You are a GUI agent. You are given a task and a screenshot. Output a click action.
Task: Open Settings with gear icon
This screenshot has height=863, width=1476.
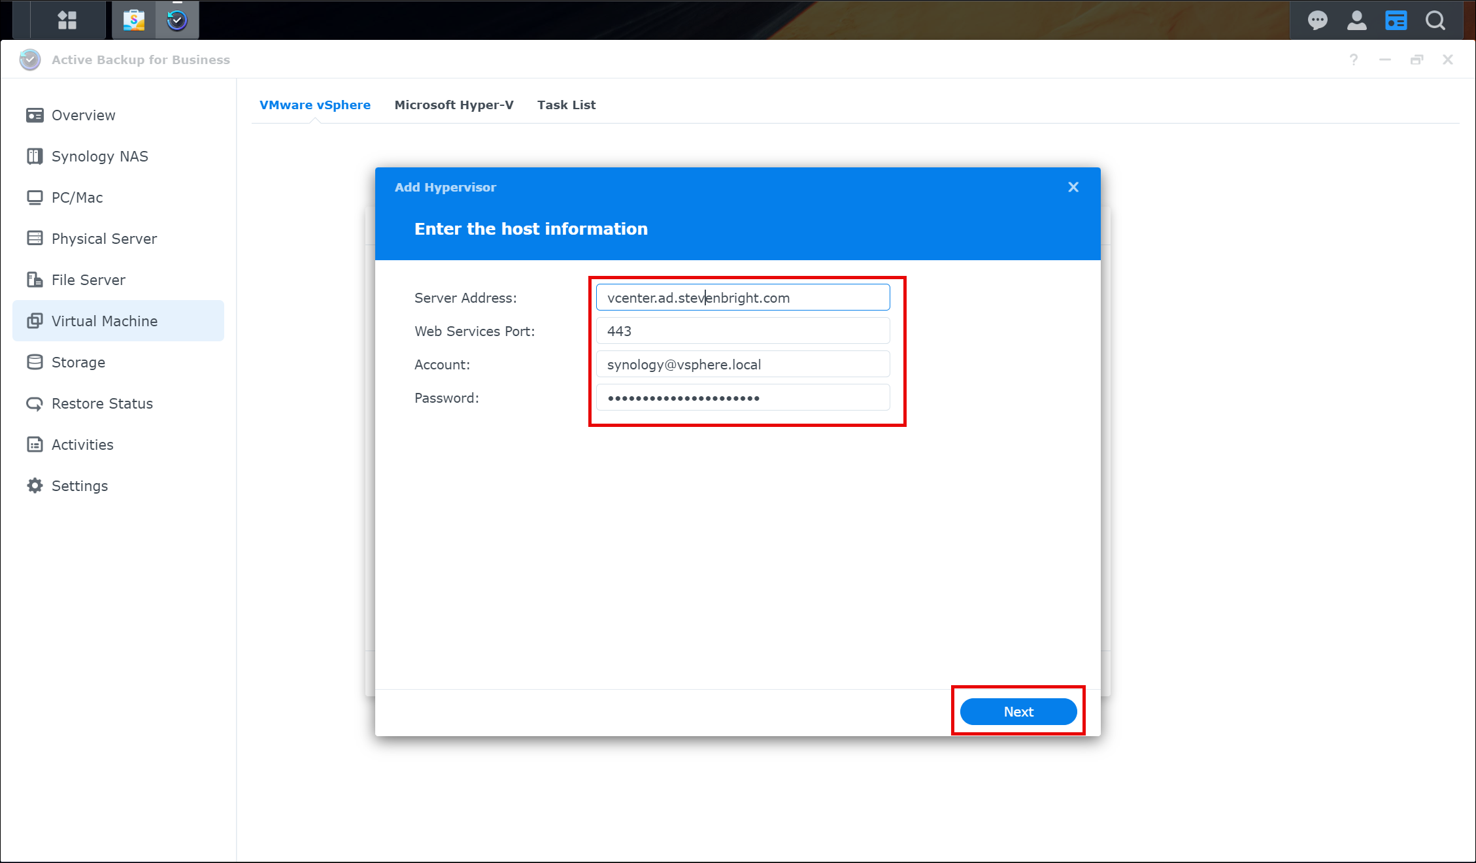[x=79, y=486]
